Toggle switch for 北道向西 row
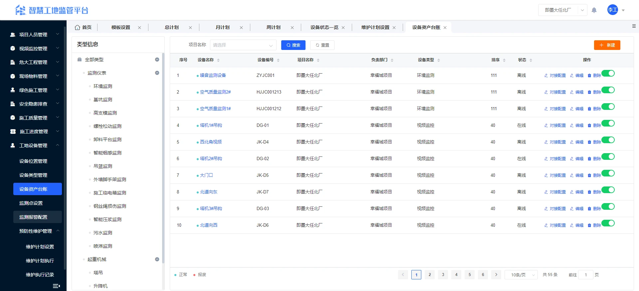The height and width of the screenshot is (291, 639). point(608,223)
